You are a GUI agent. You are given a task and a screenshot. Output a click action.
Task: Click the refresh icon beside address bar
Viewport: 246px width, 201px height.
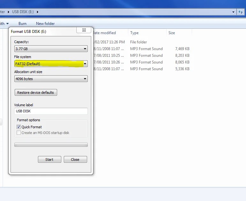(241, 12)
